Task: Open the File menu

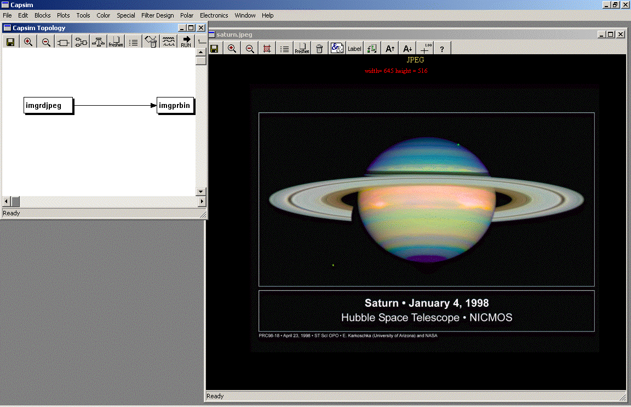Action: [7, 15]
